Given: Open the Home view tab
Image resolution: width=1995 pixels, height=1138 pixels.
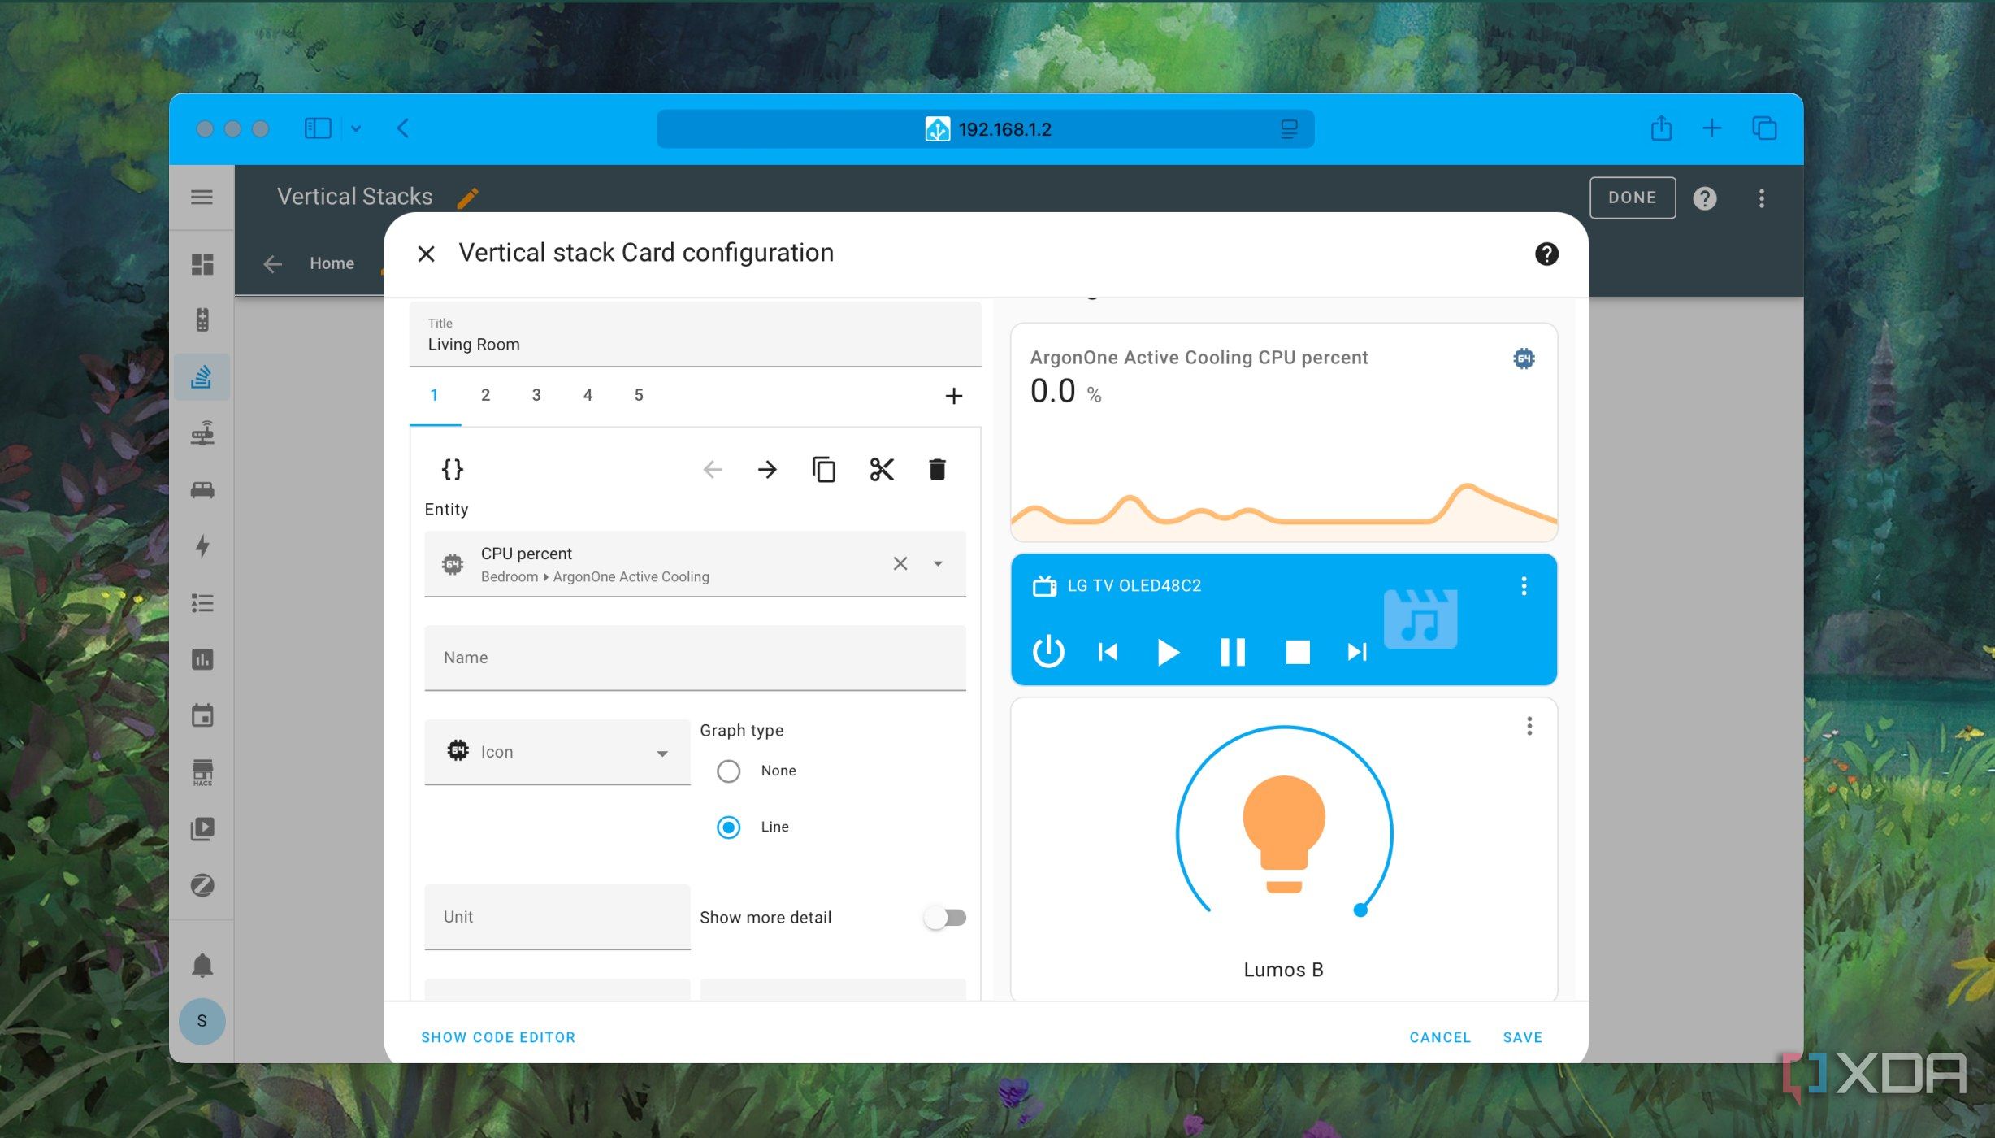Looking at the screenshot, I should tap(332, 263).
